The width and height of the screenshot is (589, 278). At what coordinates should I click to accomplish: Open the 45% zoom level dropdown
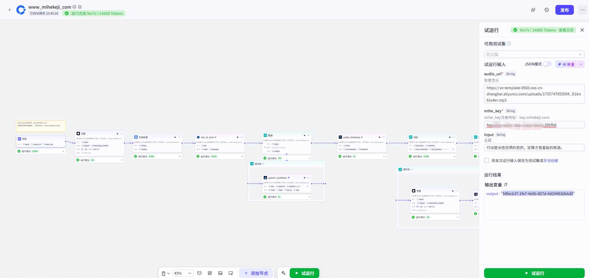pyautogui.click(x=183, y=273)
